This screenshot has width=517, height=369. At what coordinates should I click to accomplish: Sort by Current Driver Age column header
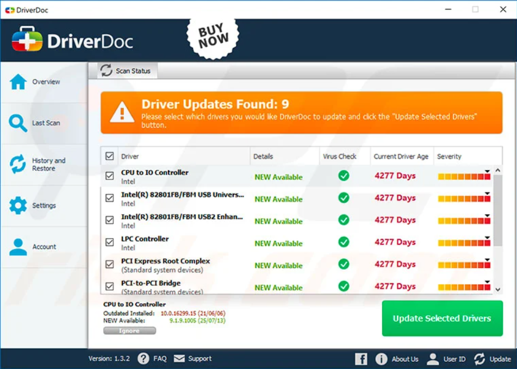point(402,156)
